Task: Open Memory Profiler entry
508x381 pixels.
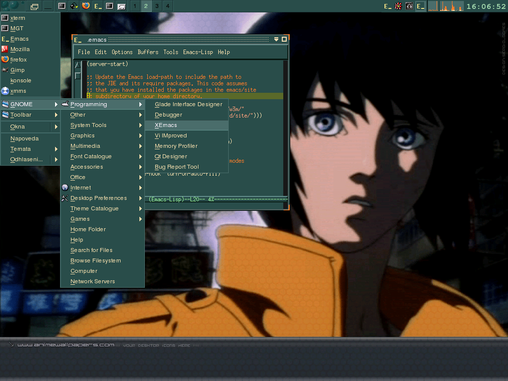Action: point(187,146)
